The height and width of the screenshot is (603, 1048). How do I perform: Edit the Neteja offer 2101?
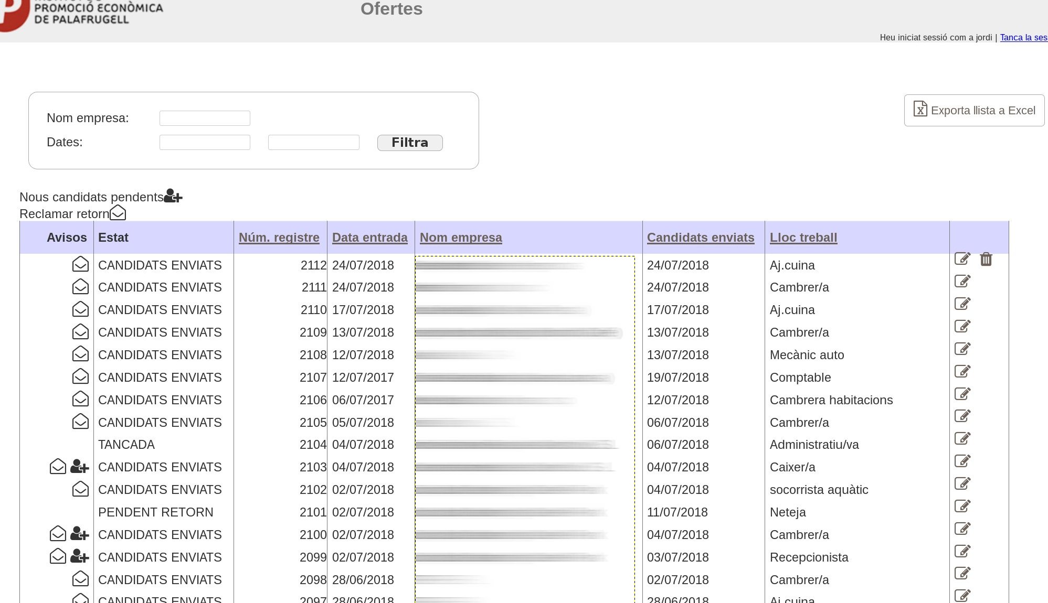962,506
